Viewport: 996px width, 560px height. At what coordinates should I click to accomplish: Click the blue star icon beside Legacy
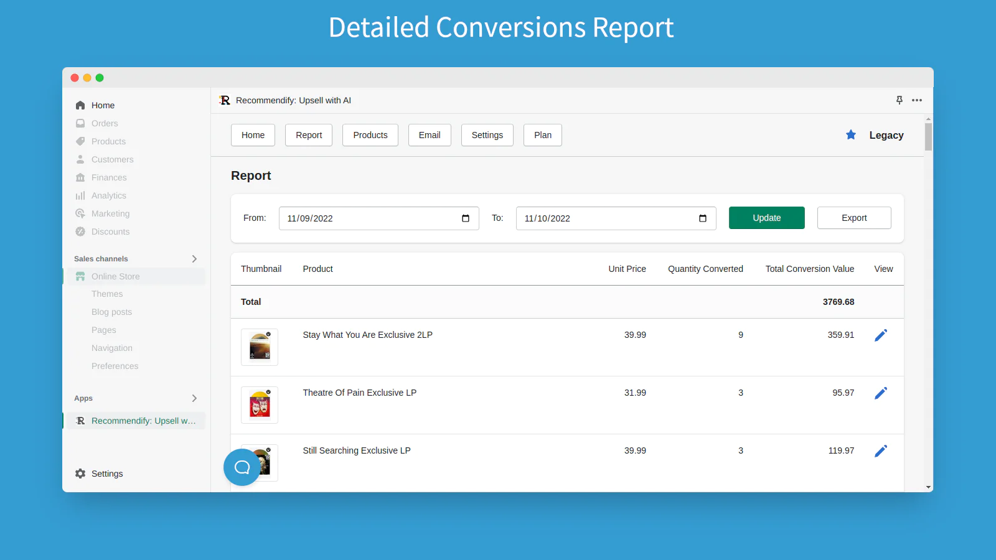click(851, 135)
